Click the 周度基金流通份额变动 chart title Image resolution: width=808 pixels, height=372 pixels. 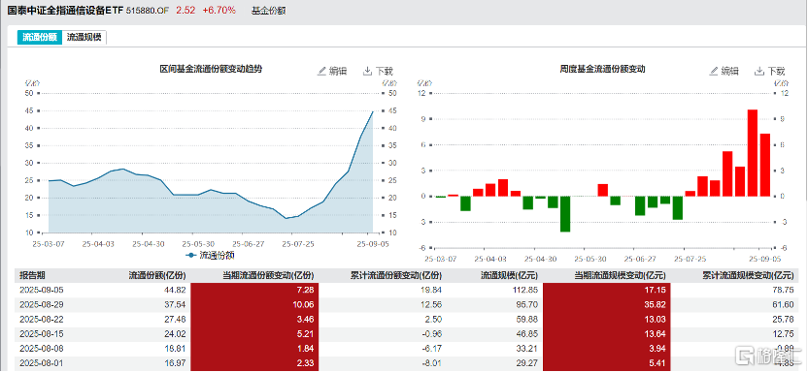point(602,69)
